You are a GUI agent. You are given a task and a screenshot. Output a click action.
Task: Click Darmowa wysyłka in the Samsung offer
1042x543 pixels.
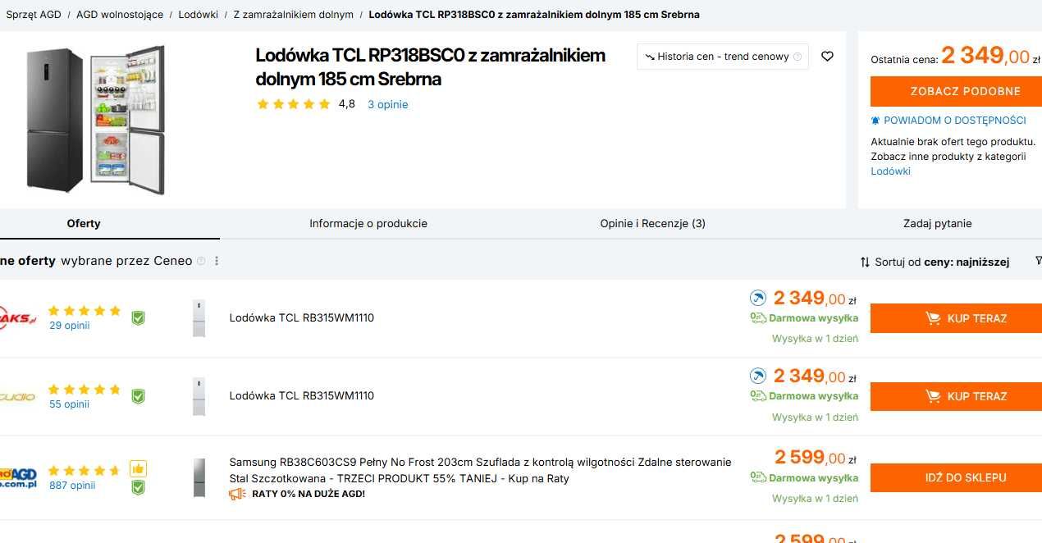[813, 478]
